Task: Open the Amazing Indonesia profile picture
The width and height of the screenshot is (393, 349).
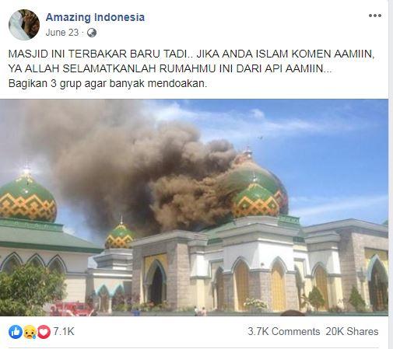Action: pyautogui.click(x=24, y=25)
